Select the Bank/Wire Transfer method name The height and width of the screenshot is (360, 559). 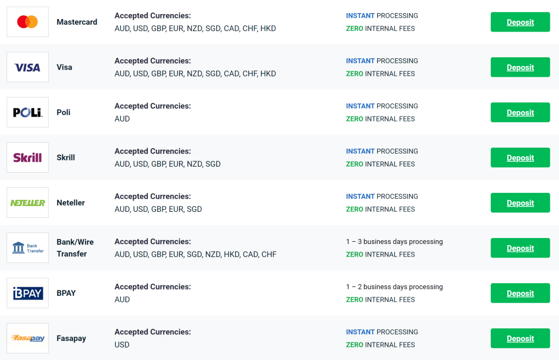[75, 248]
